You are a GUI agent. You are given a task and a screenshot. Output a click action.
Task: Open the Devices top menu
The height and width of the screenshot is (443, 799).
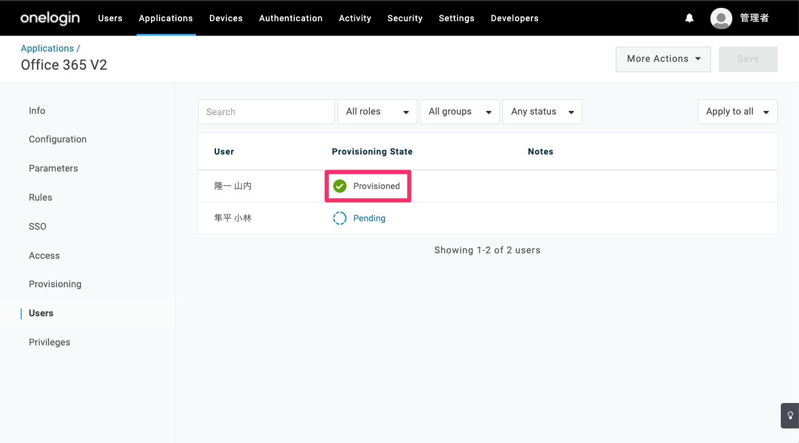coord(226,18)
